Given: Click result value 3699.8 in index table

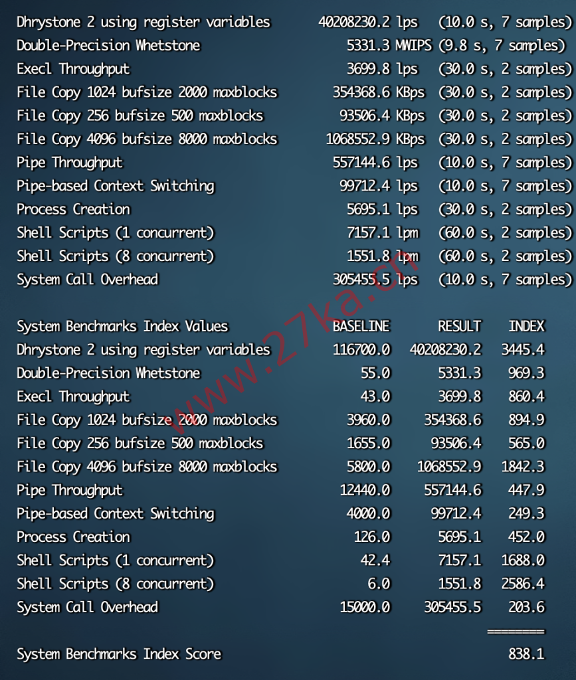Looking at the screenshot, I should tap(459, 397).
